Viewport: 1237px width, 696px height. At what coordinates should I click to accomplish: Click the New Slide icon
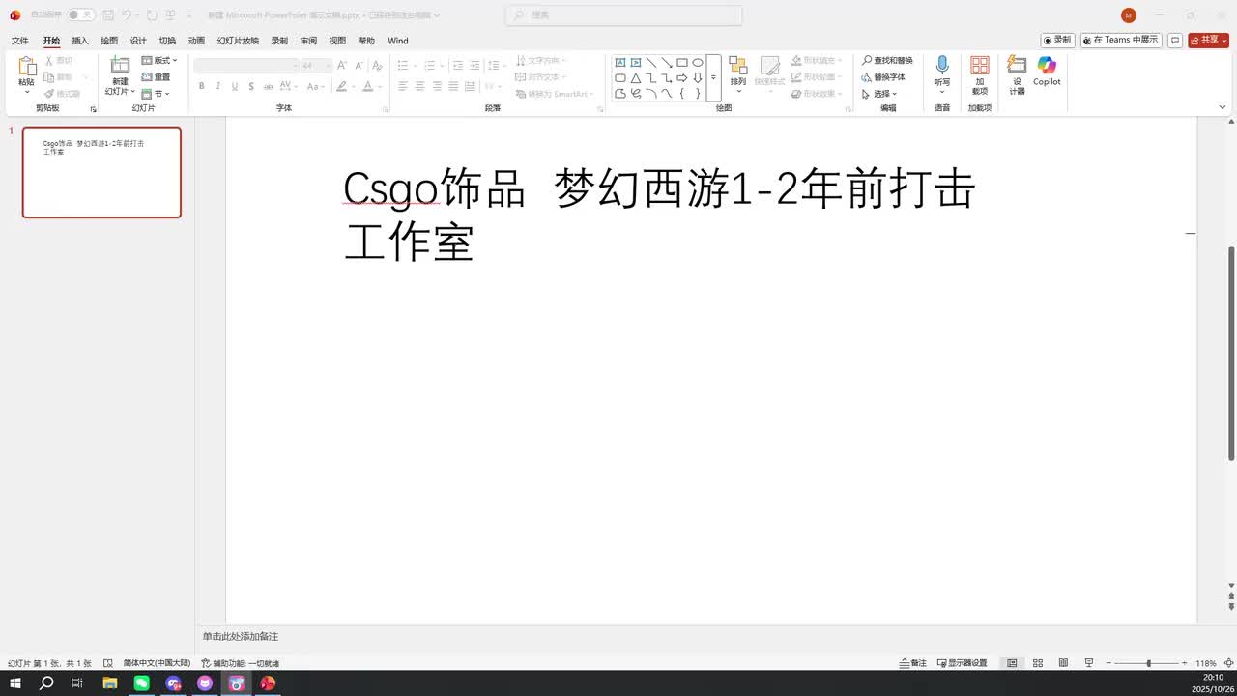120,66
